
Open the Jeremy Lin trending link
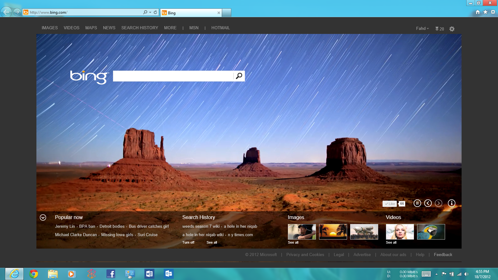pos(65,226)
